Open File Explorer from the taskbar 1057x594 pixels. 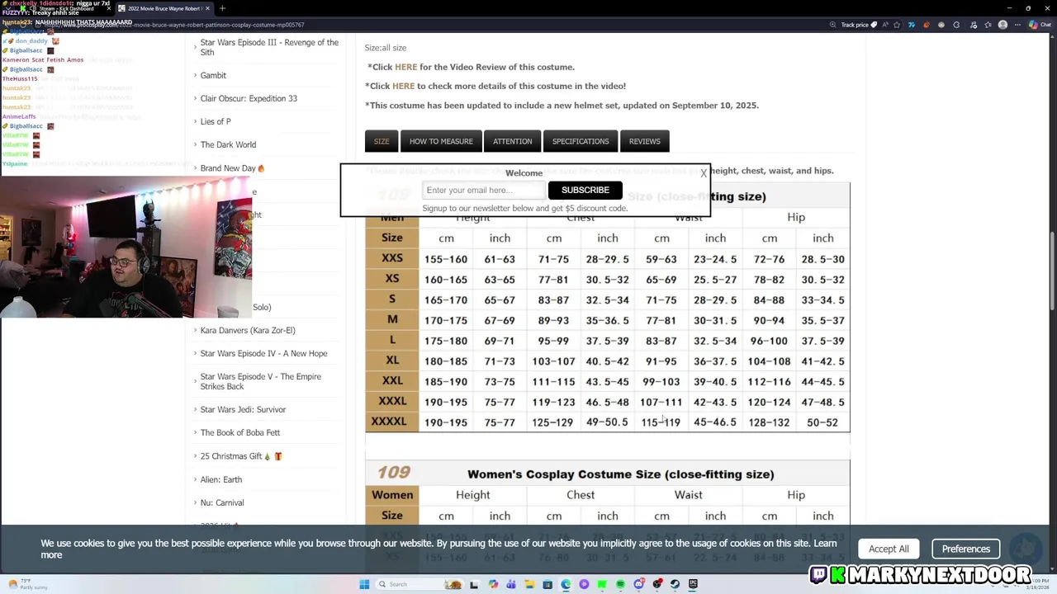[529, 584]
